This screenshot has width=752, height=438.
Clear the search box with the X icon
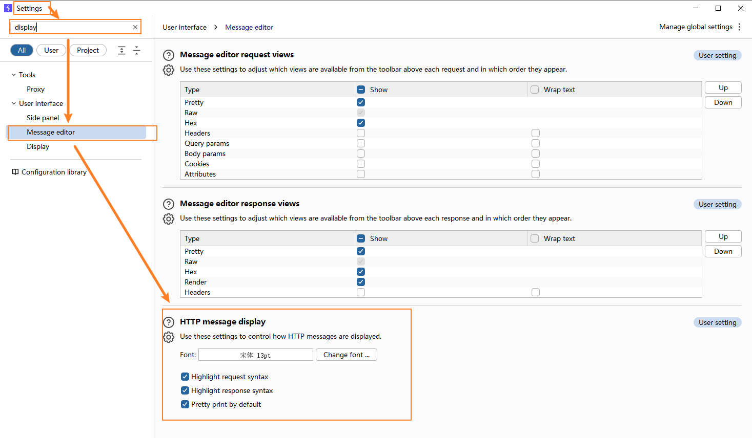pyautogui.click(x=135, y=27)
